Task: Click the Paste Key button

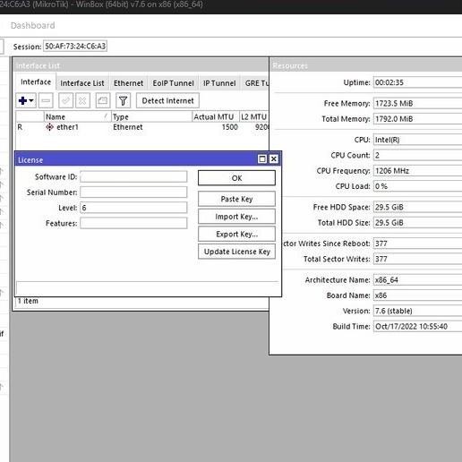Action: pos(236,199)
